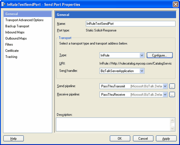Open the Inbound Maps page
Image resolution: width=180 pixels, height=145 pixels.
click(x=15, y=32)
